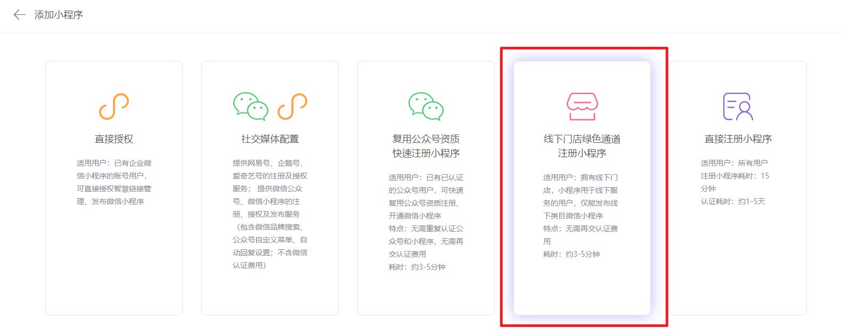Click the orange mini program icon above 直接授权
The width and height of the screenshot is (841, 333).
pyautogui.click(x=114, y=107)
